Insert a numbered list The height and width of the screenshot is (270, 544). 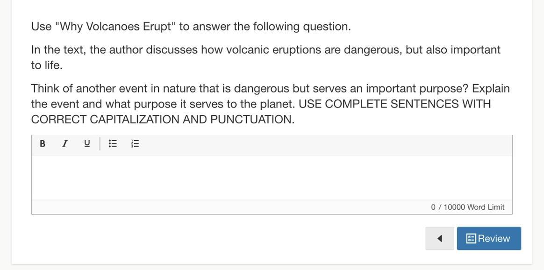135,144
